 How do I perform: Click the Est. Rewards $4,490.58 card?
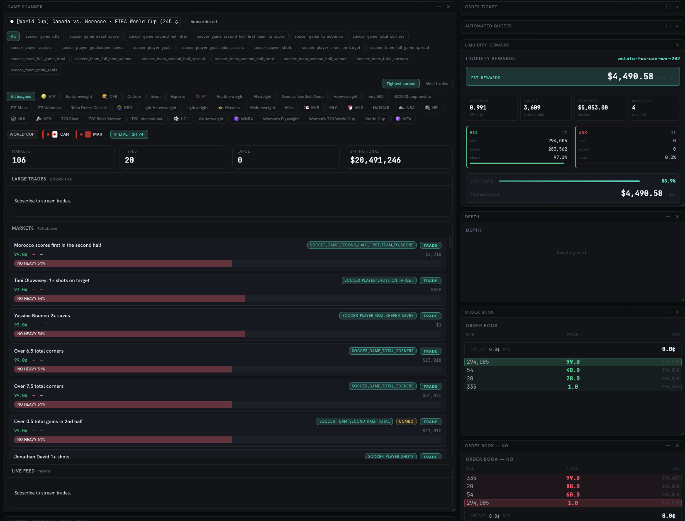pos(573,76)
